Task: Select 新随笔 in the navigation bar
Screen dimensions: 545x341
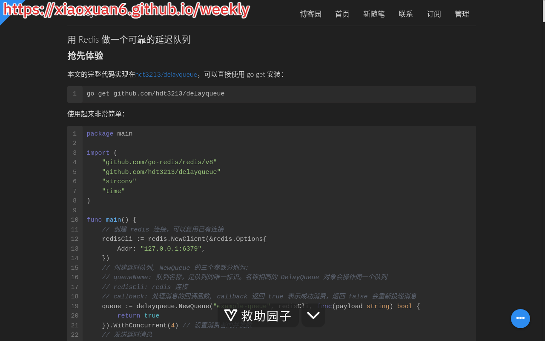Action: point(374,14)
